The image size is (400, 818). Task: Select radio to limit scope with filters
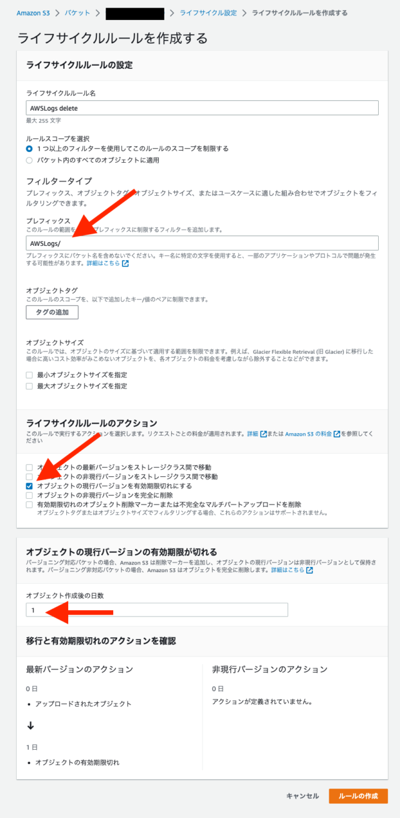tap(29, 149)
